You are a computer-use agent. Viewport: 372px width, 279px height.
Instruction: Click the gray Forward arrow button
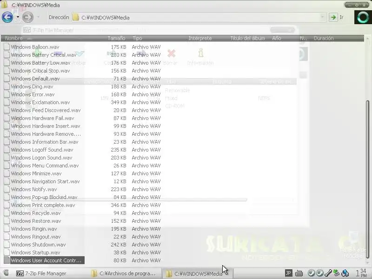tap(28, 17)
